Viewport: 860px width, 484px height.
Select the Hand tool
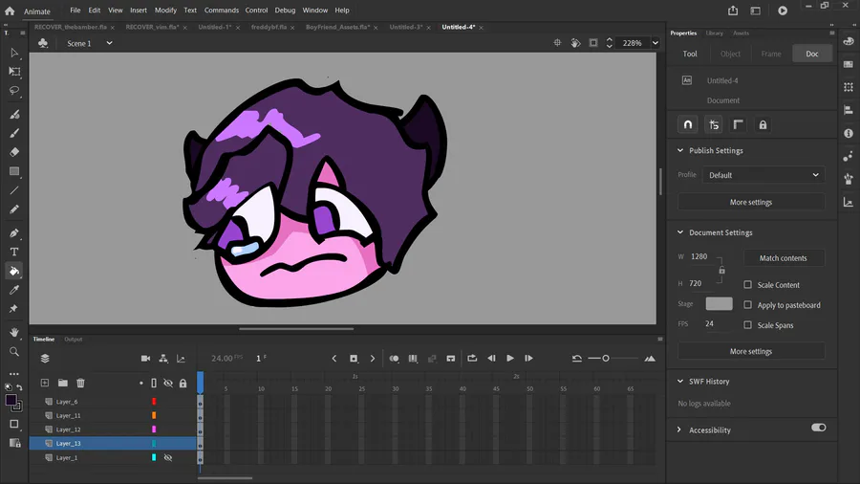pos(14,333)
